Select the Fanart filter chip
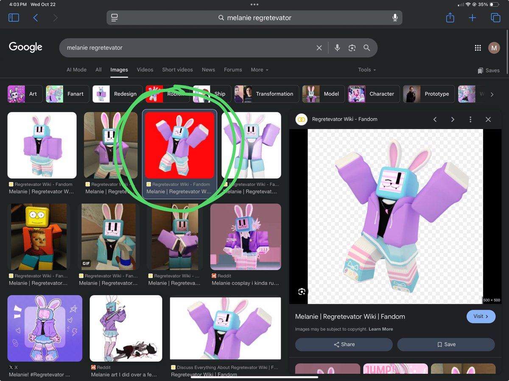Viewport: 509px width, 381px height. [x=67, y=94]
